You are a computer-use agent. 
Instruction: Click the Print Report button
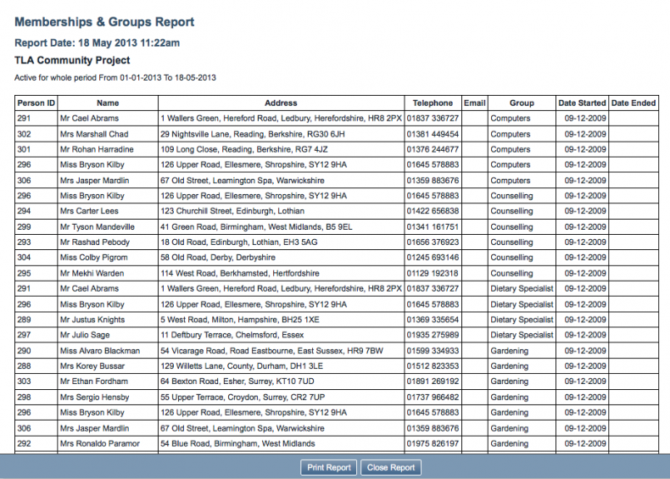pyautogui.click(x=328, y=467)
